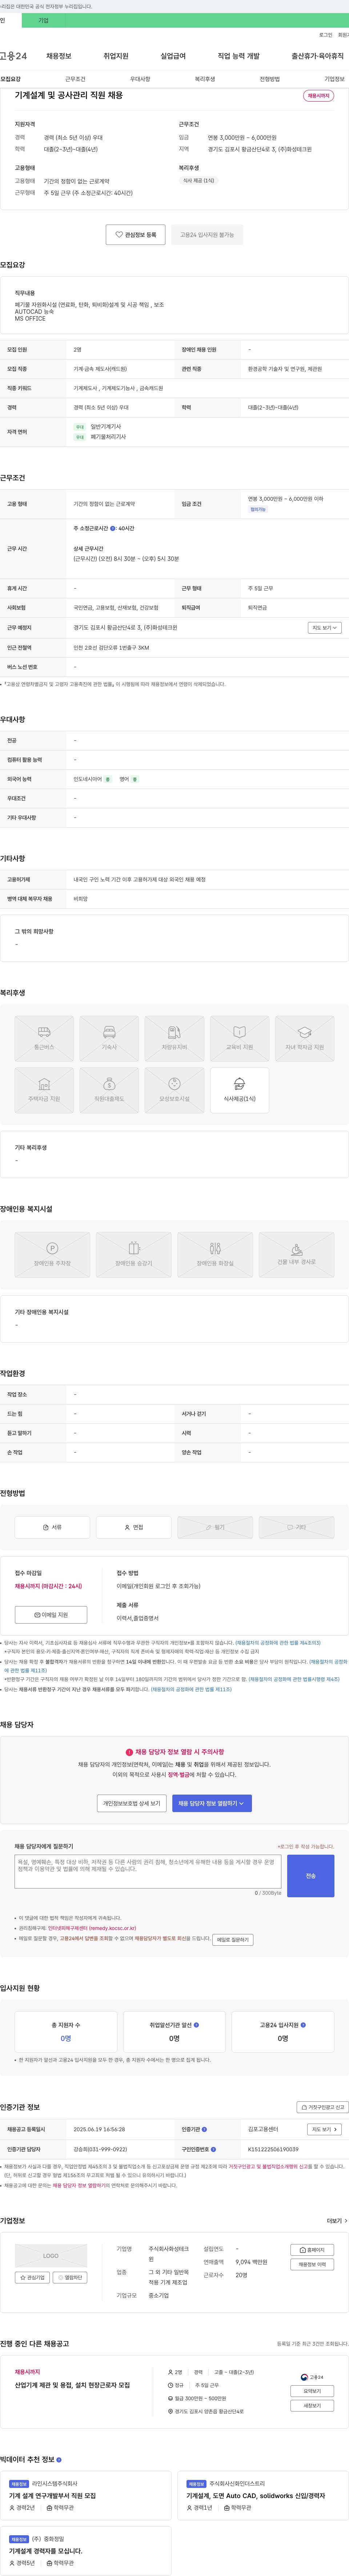Click the blue 전송 submit button
The width and height of the screenshot is (349, 2576).
click(x=311, y=1876)
